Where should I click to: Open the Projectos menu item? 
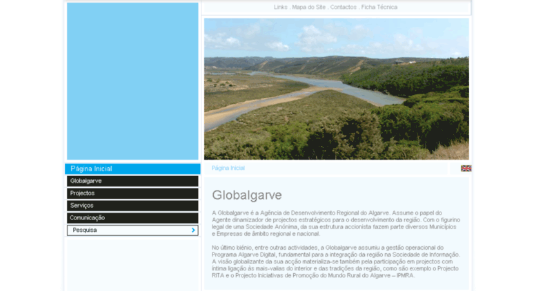(132, 193)
